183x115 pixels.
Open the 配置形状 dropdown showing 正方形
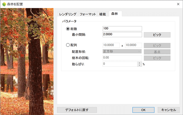tap(122, 51)
